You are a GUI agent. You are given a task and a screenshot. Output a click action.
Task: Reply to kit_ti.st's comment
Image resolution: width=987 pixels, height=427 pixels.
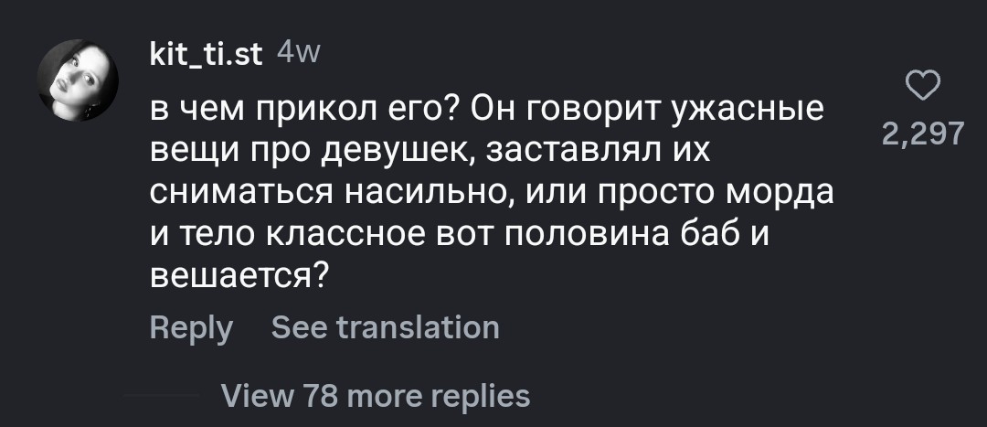click(x=191, y=327)
